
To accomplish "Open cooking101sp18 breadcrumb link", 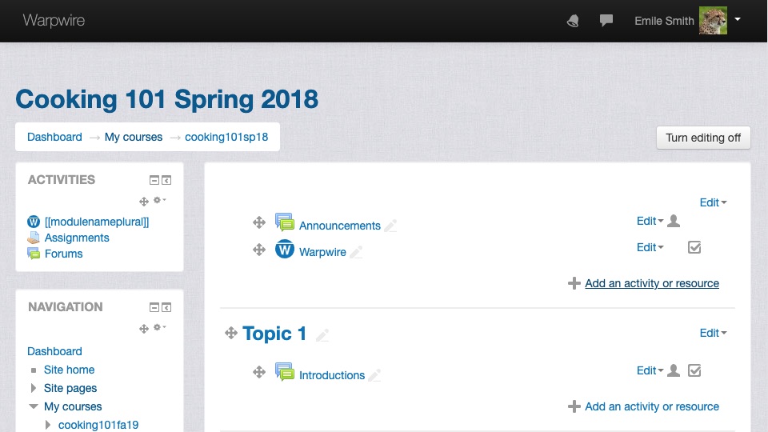I will [226, 137].
